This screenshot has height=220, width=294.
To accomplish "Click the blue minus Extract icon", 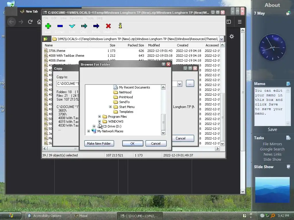I will click(x=60, y=26).
